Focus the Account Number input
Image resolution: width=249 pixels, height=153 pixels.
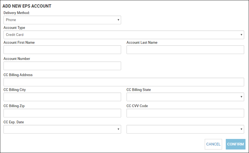(62, 66)
